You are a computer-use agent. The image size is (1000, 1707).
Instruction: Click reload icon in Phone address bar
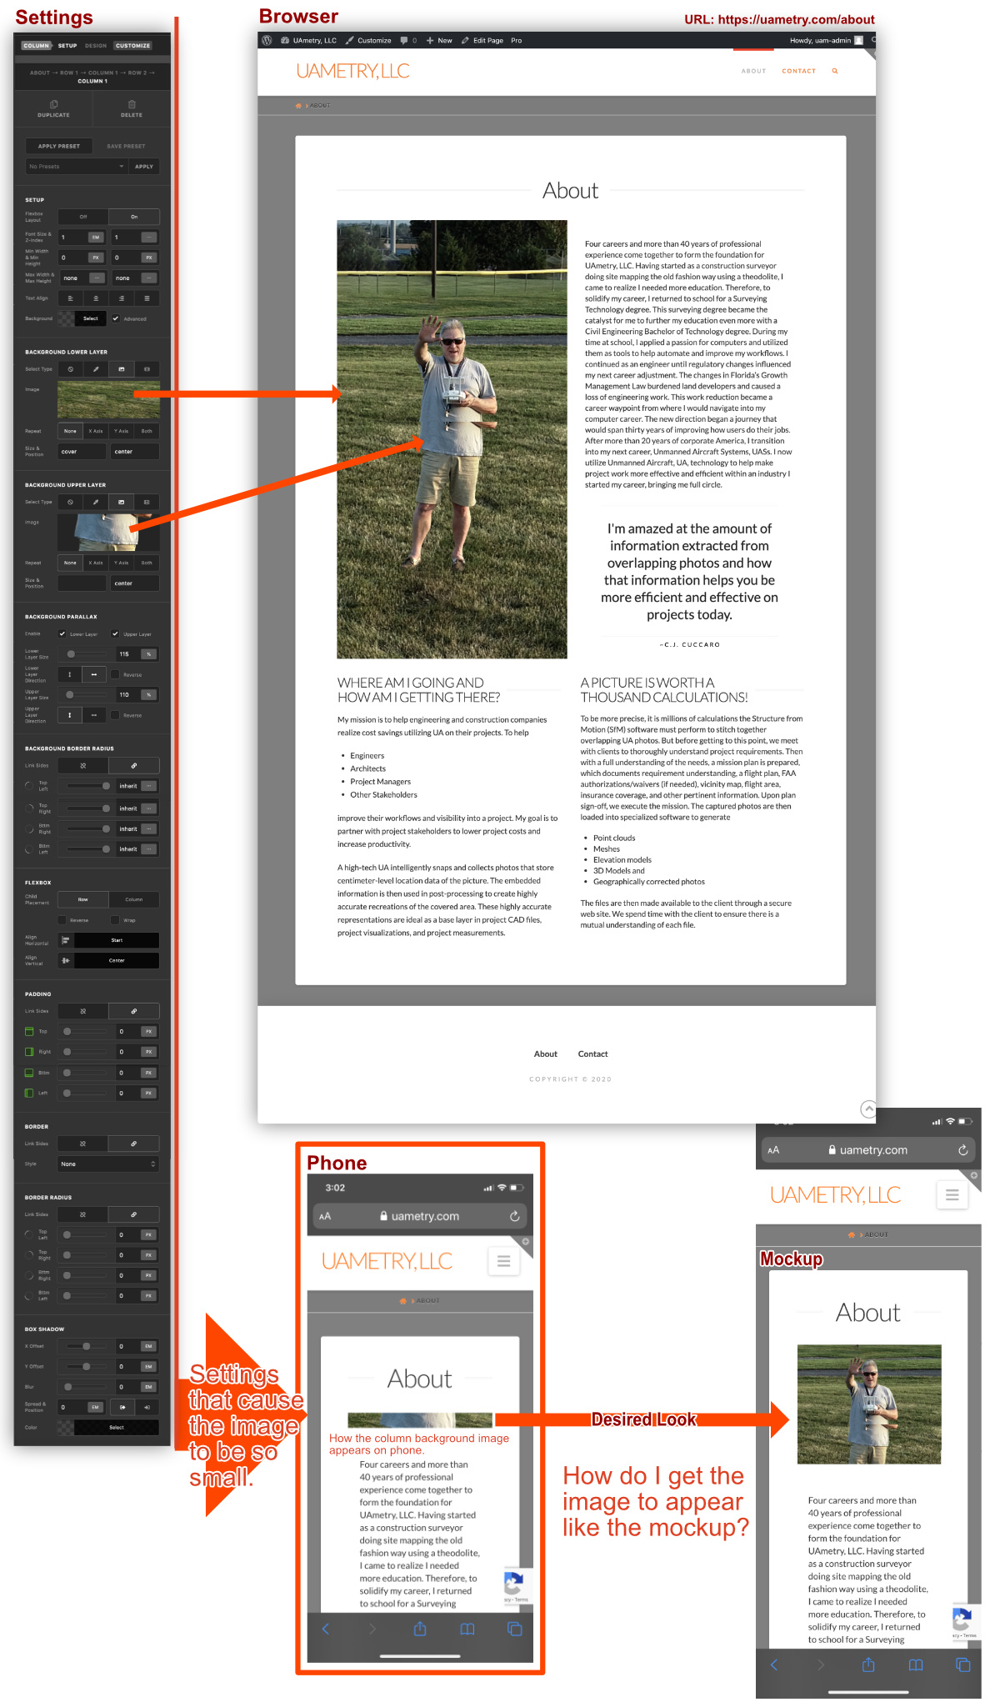pyautogui.click(x=515, y=1216)
